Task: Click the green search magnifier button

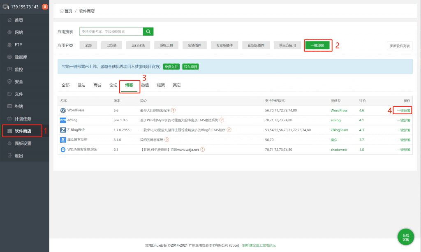Action: tap(148, 32)
